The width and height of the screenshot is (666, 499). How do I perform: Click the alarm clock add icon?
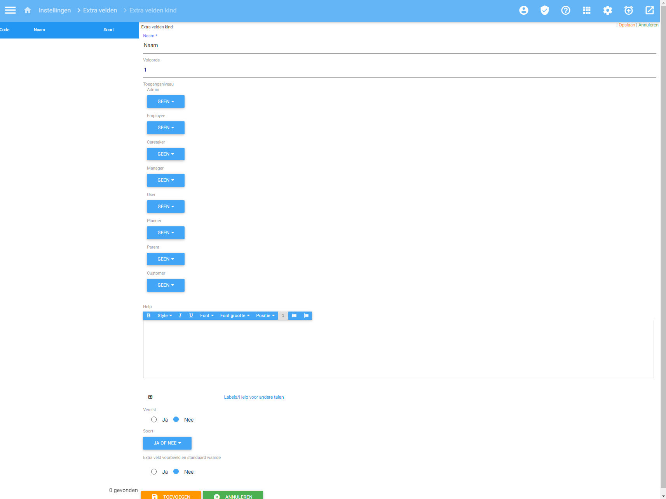point(628,11)
